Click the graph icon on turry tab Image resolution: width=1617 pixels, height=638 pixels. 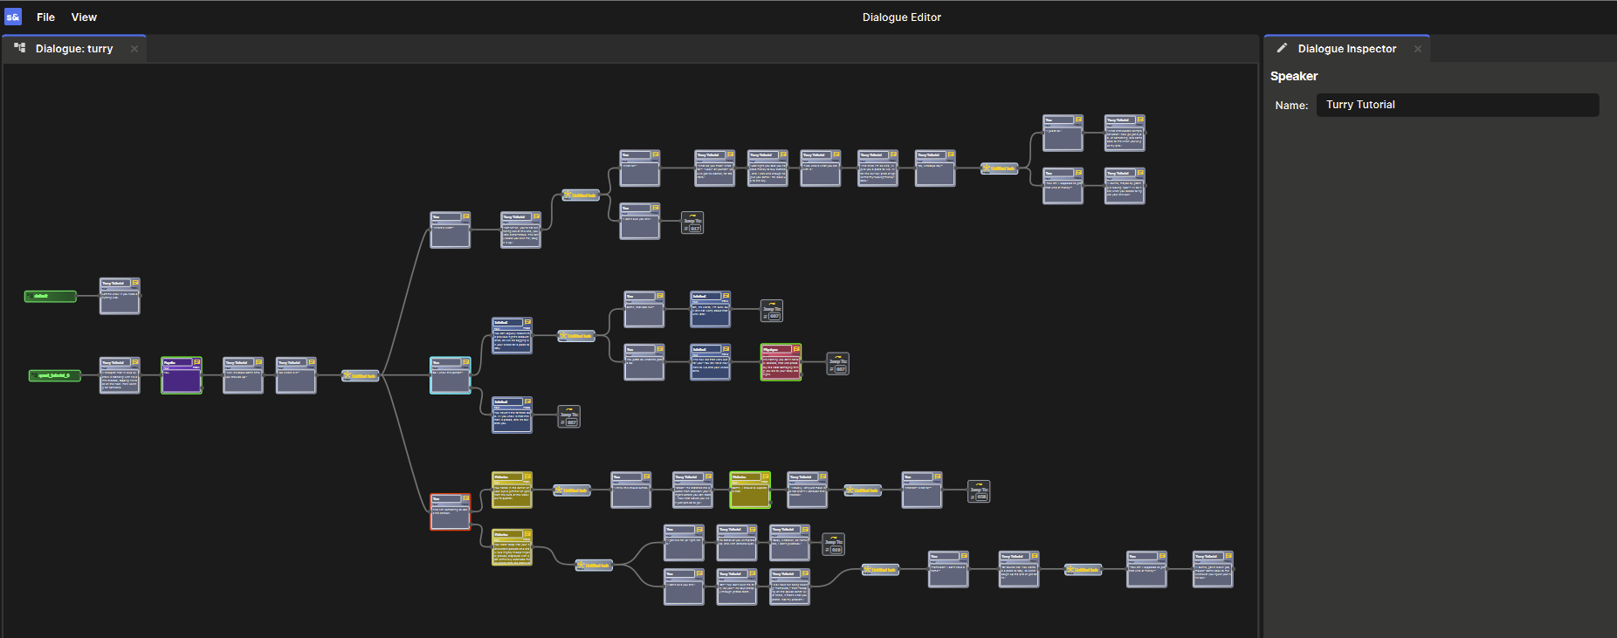[x=19, y=48]
